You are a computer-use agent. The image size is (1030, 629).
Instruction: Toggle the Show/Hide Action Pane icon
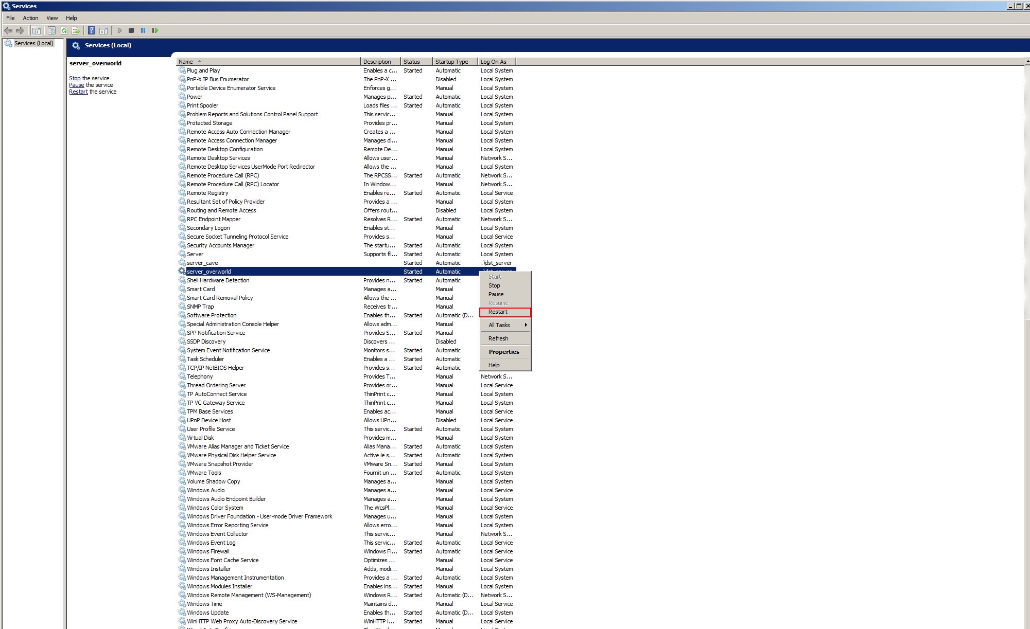pos(103,30)
